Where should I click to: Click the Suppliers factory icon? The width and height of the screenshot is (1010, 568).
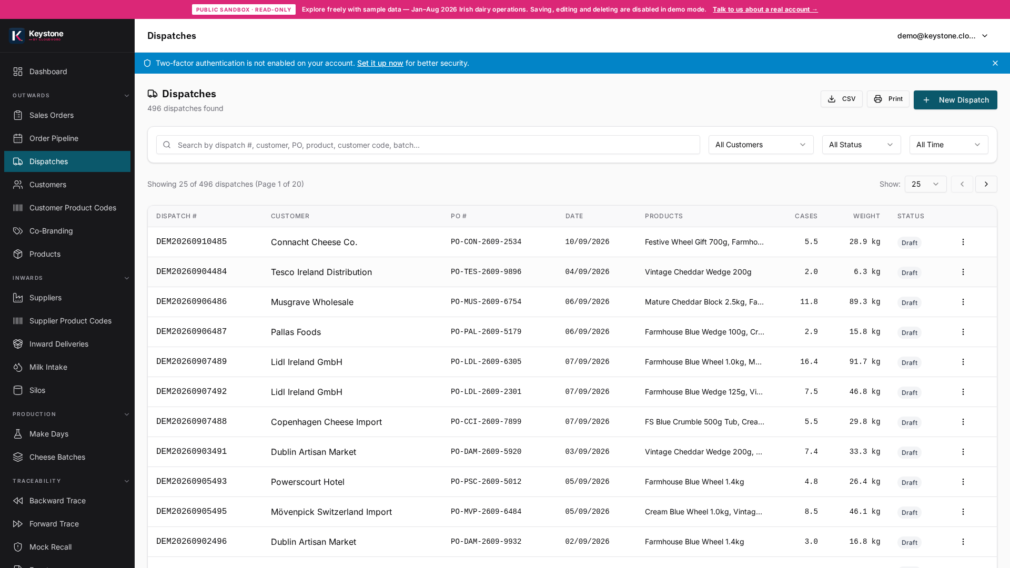(x=18, y=298)
